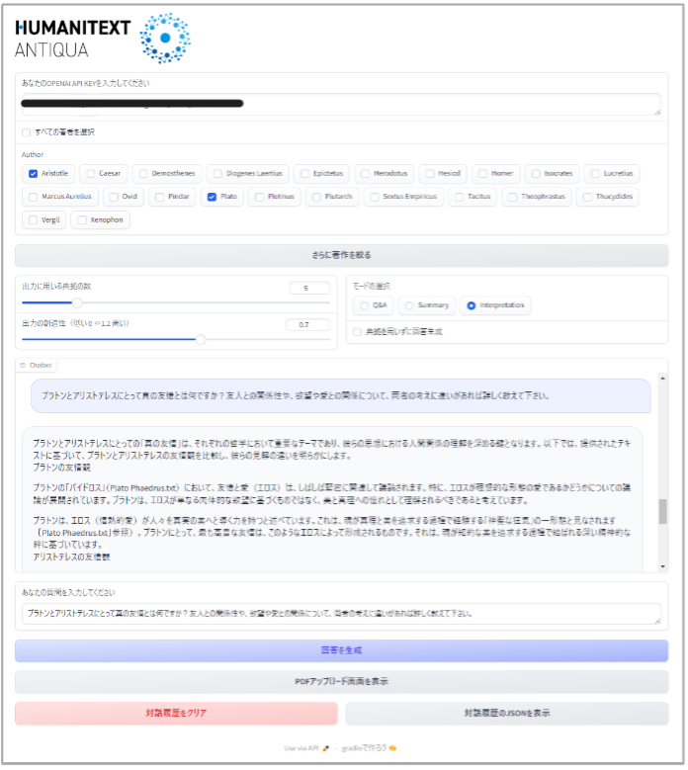
Task: Click the question input text box
Action: pyautogui.click(x=341, y=614)
